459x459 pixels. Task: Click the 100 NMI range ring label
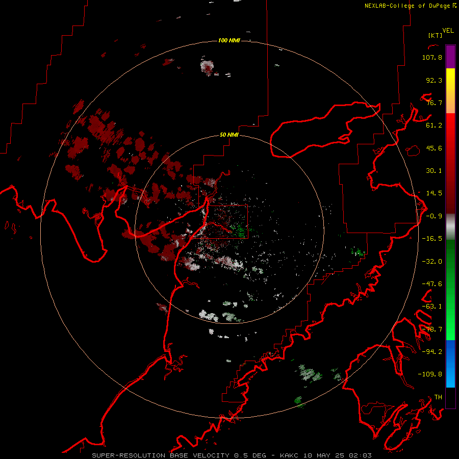229,40
